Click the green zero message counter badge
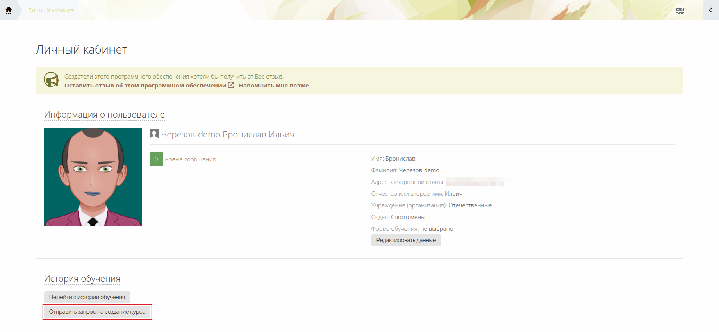This screenshot has width=719, height=332. pyautogui.click(x=156, y=159)
